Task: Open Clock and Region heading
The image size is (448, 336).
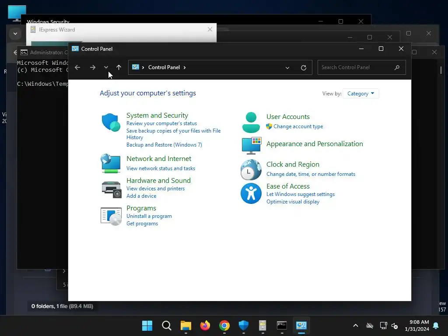Action: pyautogui.click(x=293, y=164)
